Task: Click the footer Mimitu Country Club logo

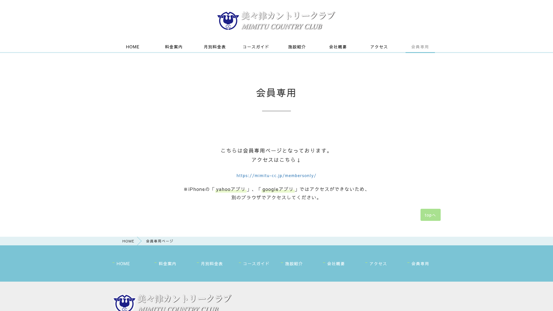Action: [x=172, y=302]
